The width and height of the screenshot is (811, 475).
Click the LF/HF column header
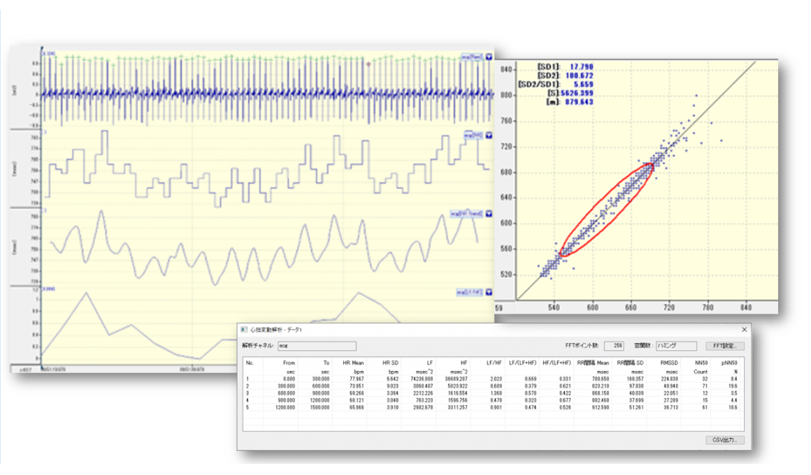click(x=494, y=363)
